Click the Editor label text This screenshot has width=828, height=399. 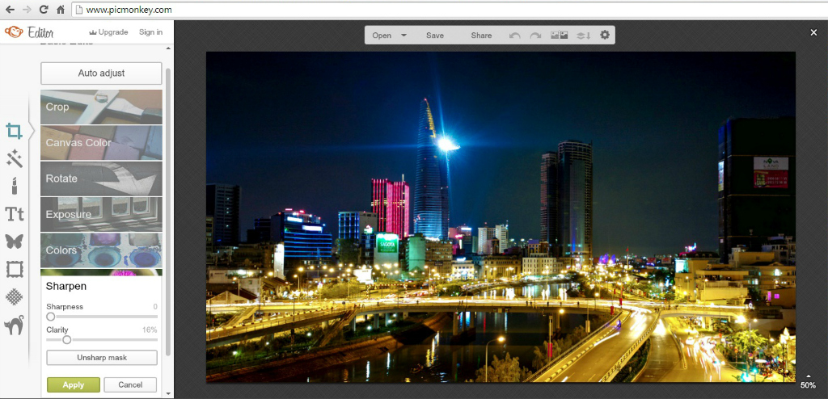[40, 33]
